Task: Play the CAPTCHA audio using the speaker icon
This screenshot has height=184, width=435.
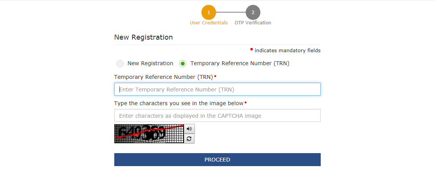Action: click(189, 129)
